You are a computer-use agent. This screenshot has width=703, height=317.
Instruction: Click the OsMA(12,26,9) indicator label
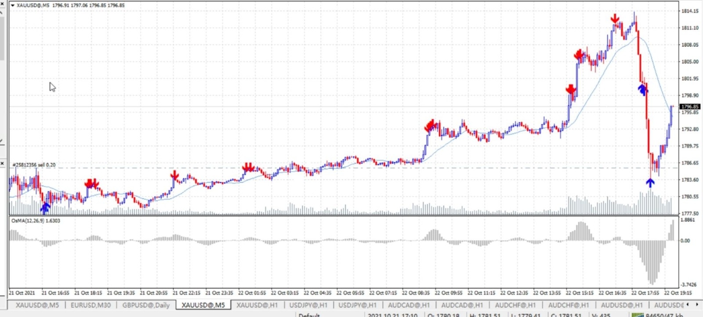pyautogui.click(x=36, y=220)
